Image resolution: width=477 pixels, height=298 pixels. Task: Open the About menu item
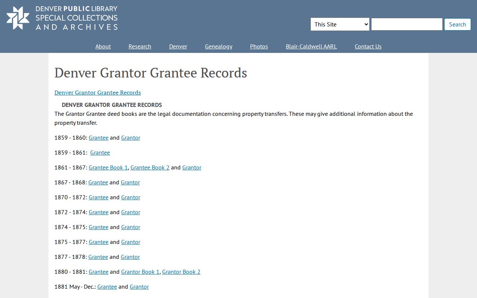tap(103, 46)
